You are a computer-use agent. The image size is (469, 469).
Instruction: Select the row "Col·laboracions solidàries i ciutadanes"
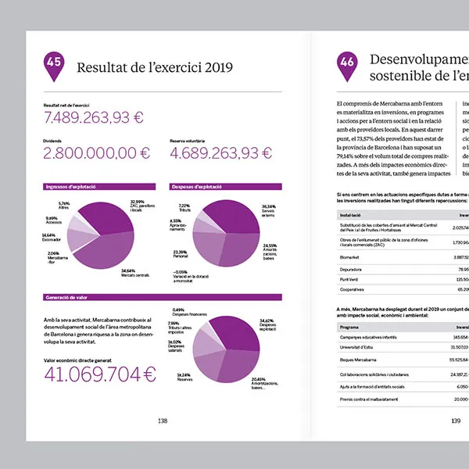coord(403,374)
